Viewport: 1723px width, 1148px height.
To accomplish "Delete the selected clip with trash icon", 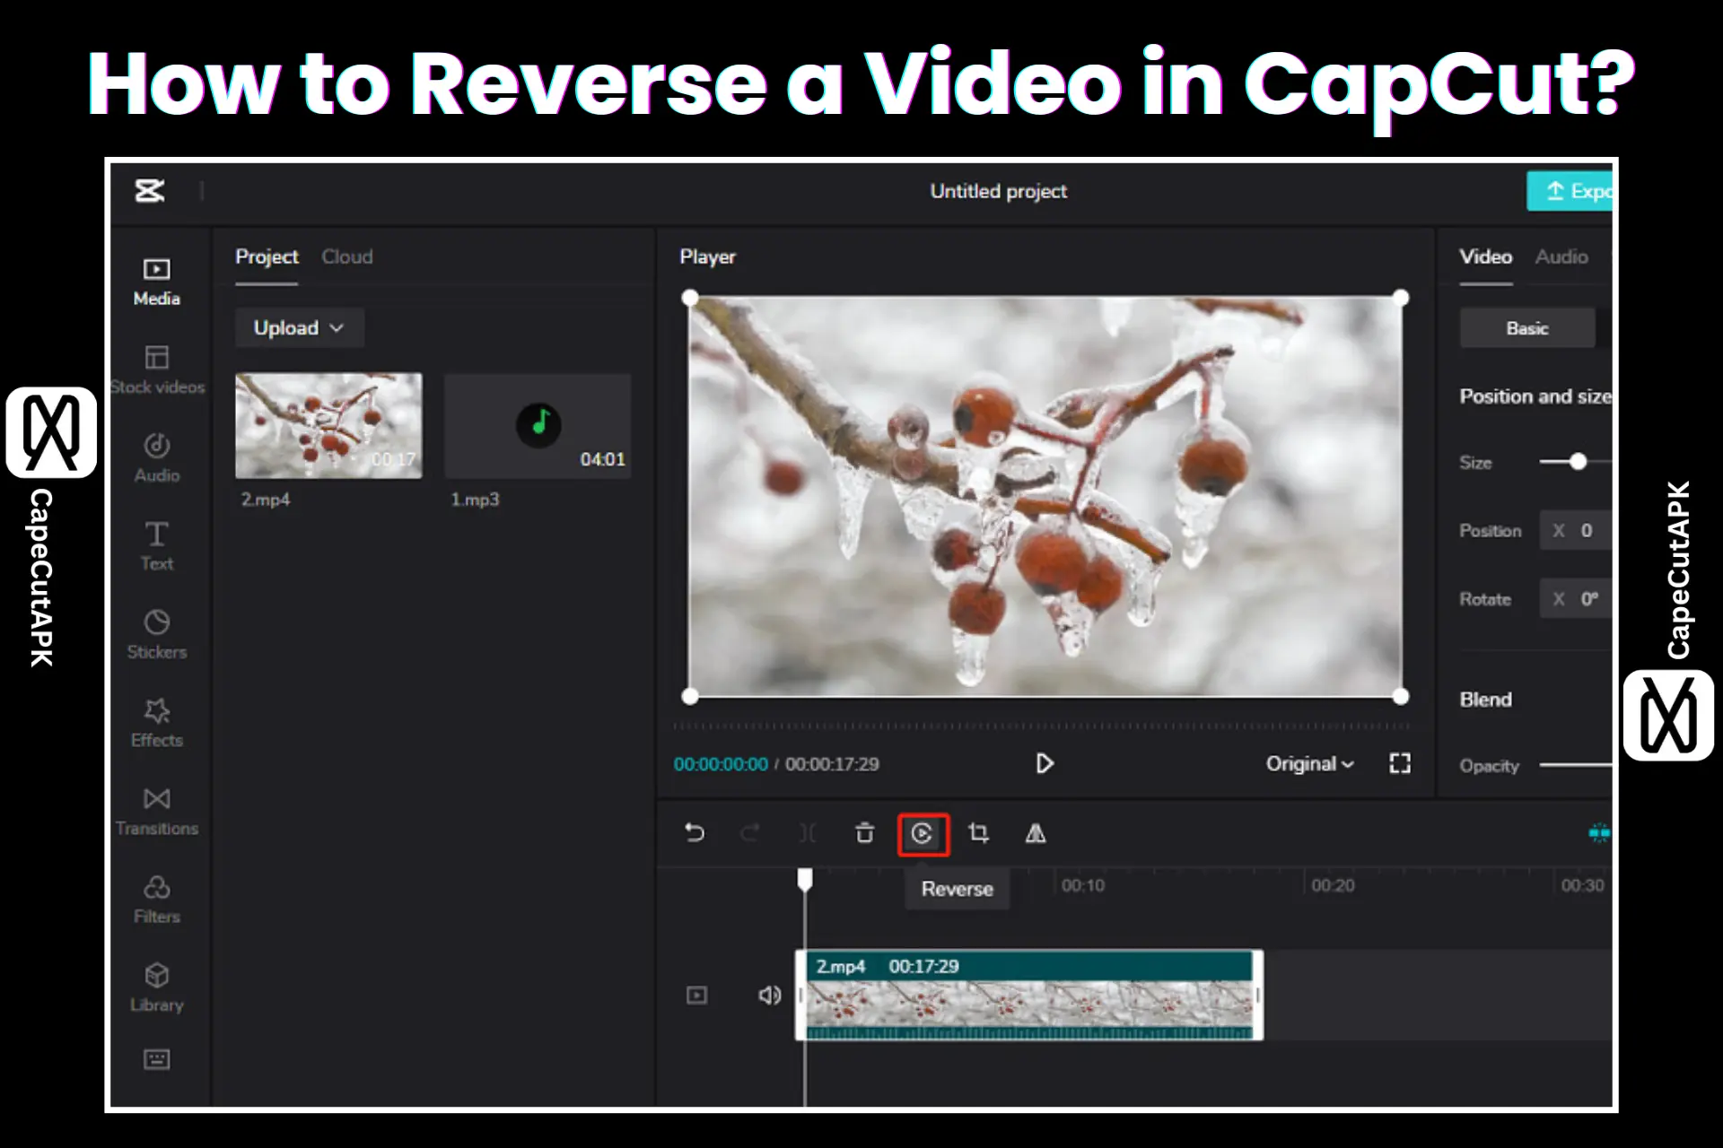I will (x=864, y=833).
